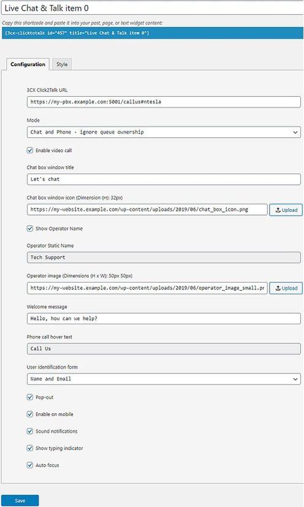Click the Operator image URL field

point(147,288)
